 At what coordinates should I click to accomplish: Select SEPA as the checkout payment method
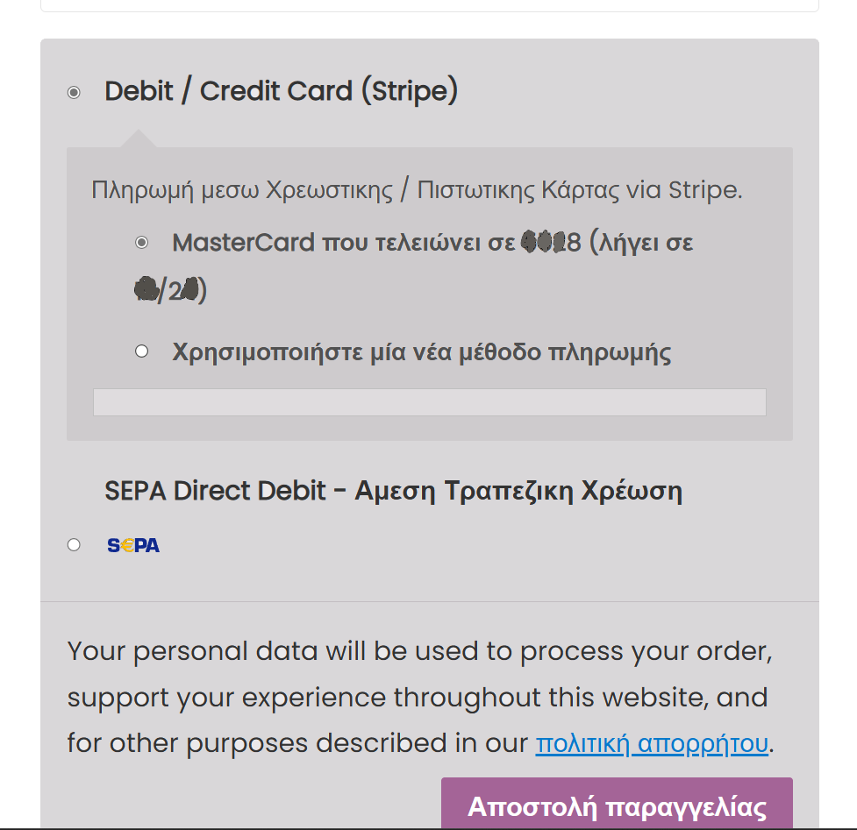coord(75,544)
